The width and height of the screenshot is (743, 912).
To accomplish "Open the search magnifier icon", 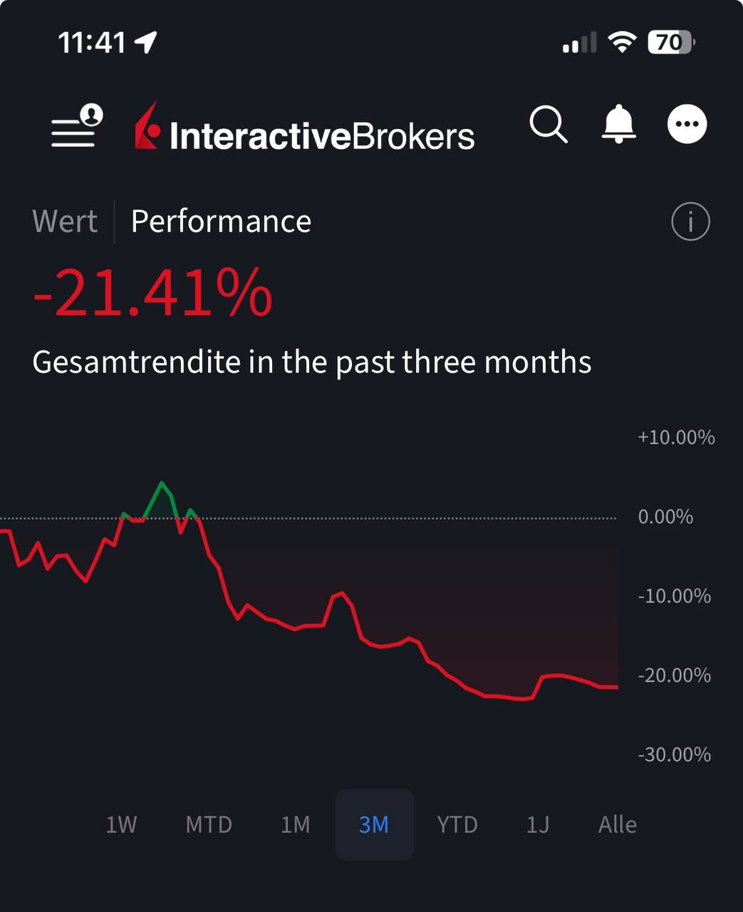I will 548,125.
